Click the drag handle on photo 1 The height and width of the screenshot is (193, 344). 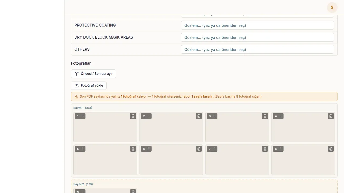click(83, 116)
